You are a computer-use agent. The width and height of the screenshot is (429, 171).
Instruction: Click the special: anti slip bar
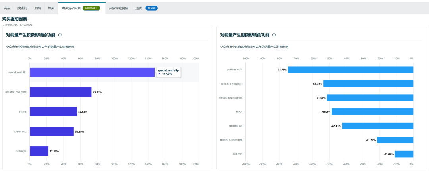92,72
